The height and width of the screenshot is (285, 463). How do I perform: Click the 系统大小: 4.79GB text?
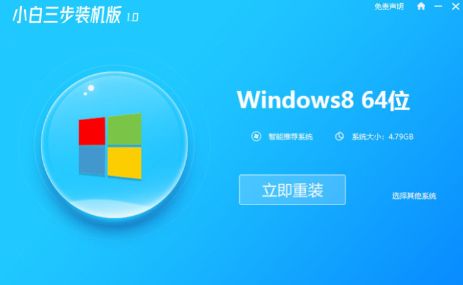pos(382,137)
